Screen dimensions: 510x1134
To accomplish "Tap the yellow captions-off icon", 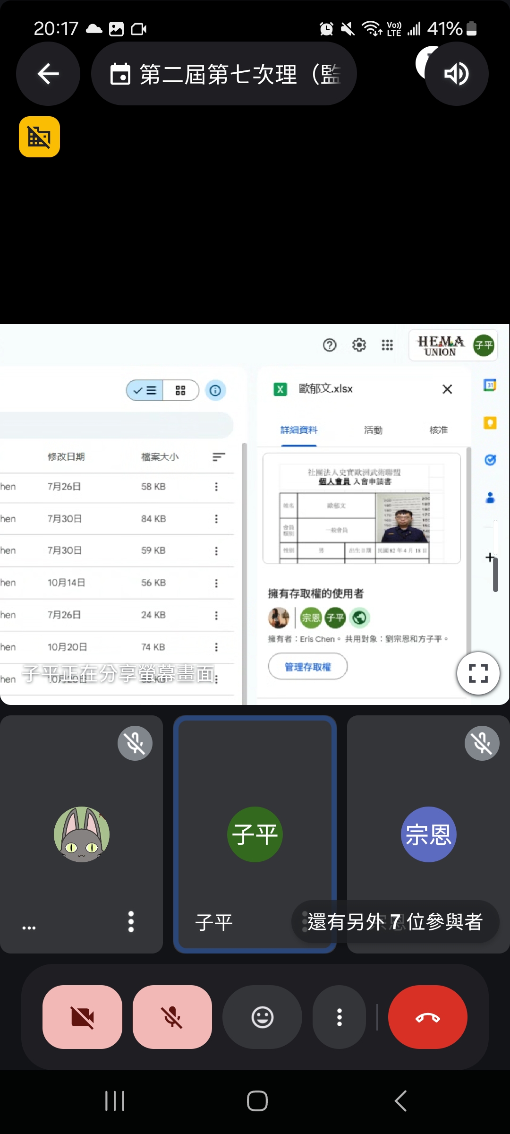I will pyautogui.click(x=40, y=137).
